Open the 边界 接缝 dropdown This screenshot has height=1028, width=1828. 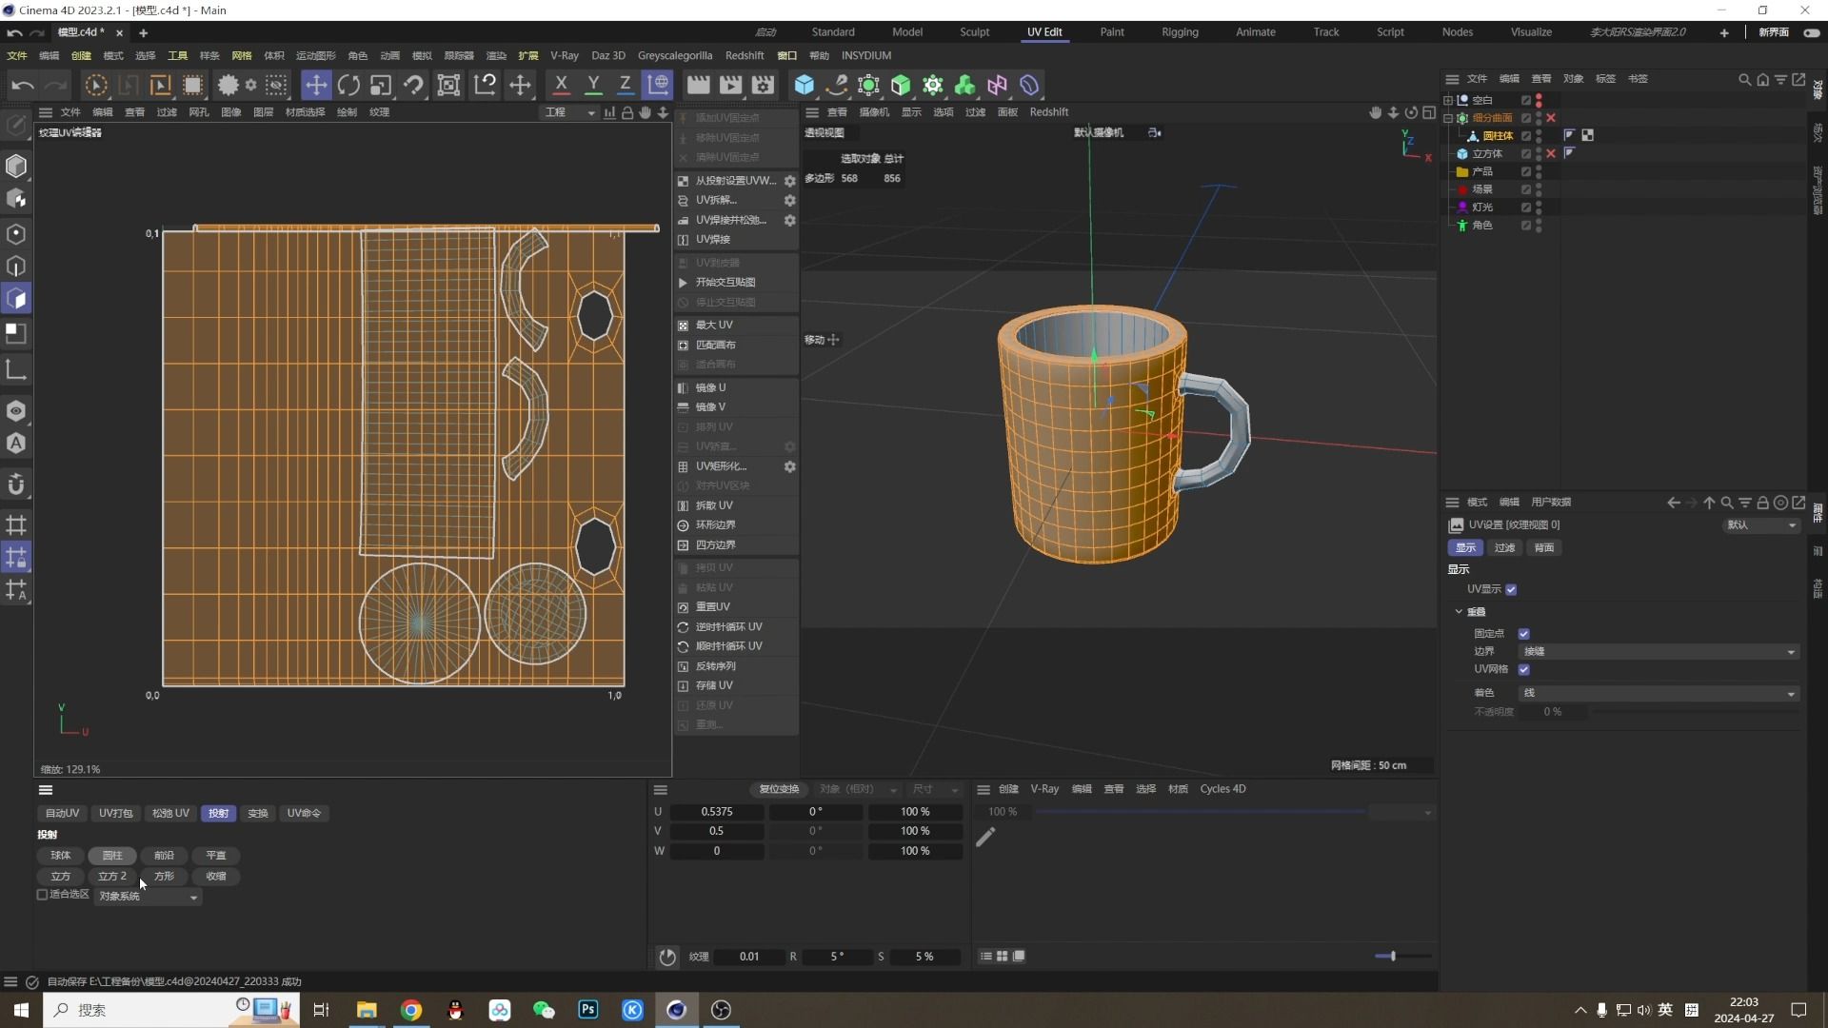1659,652
